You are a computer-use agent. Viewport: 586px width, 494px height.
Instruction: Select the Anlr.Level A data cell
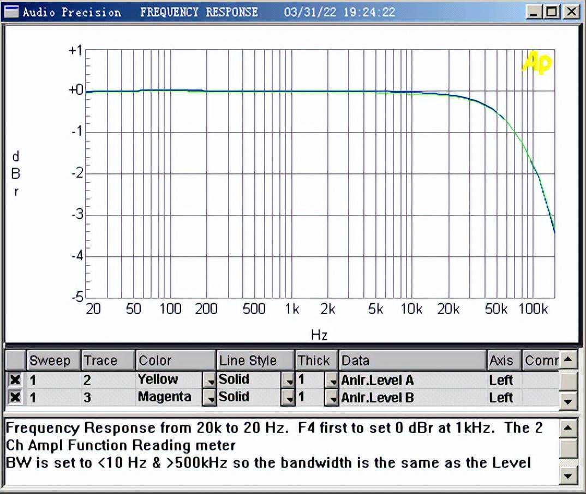(x=412, y=380)
